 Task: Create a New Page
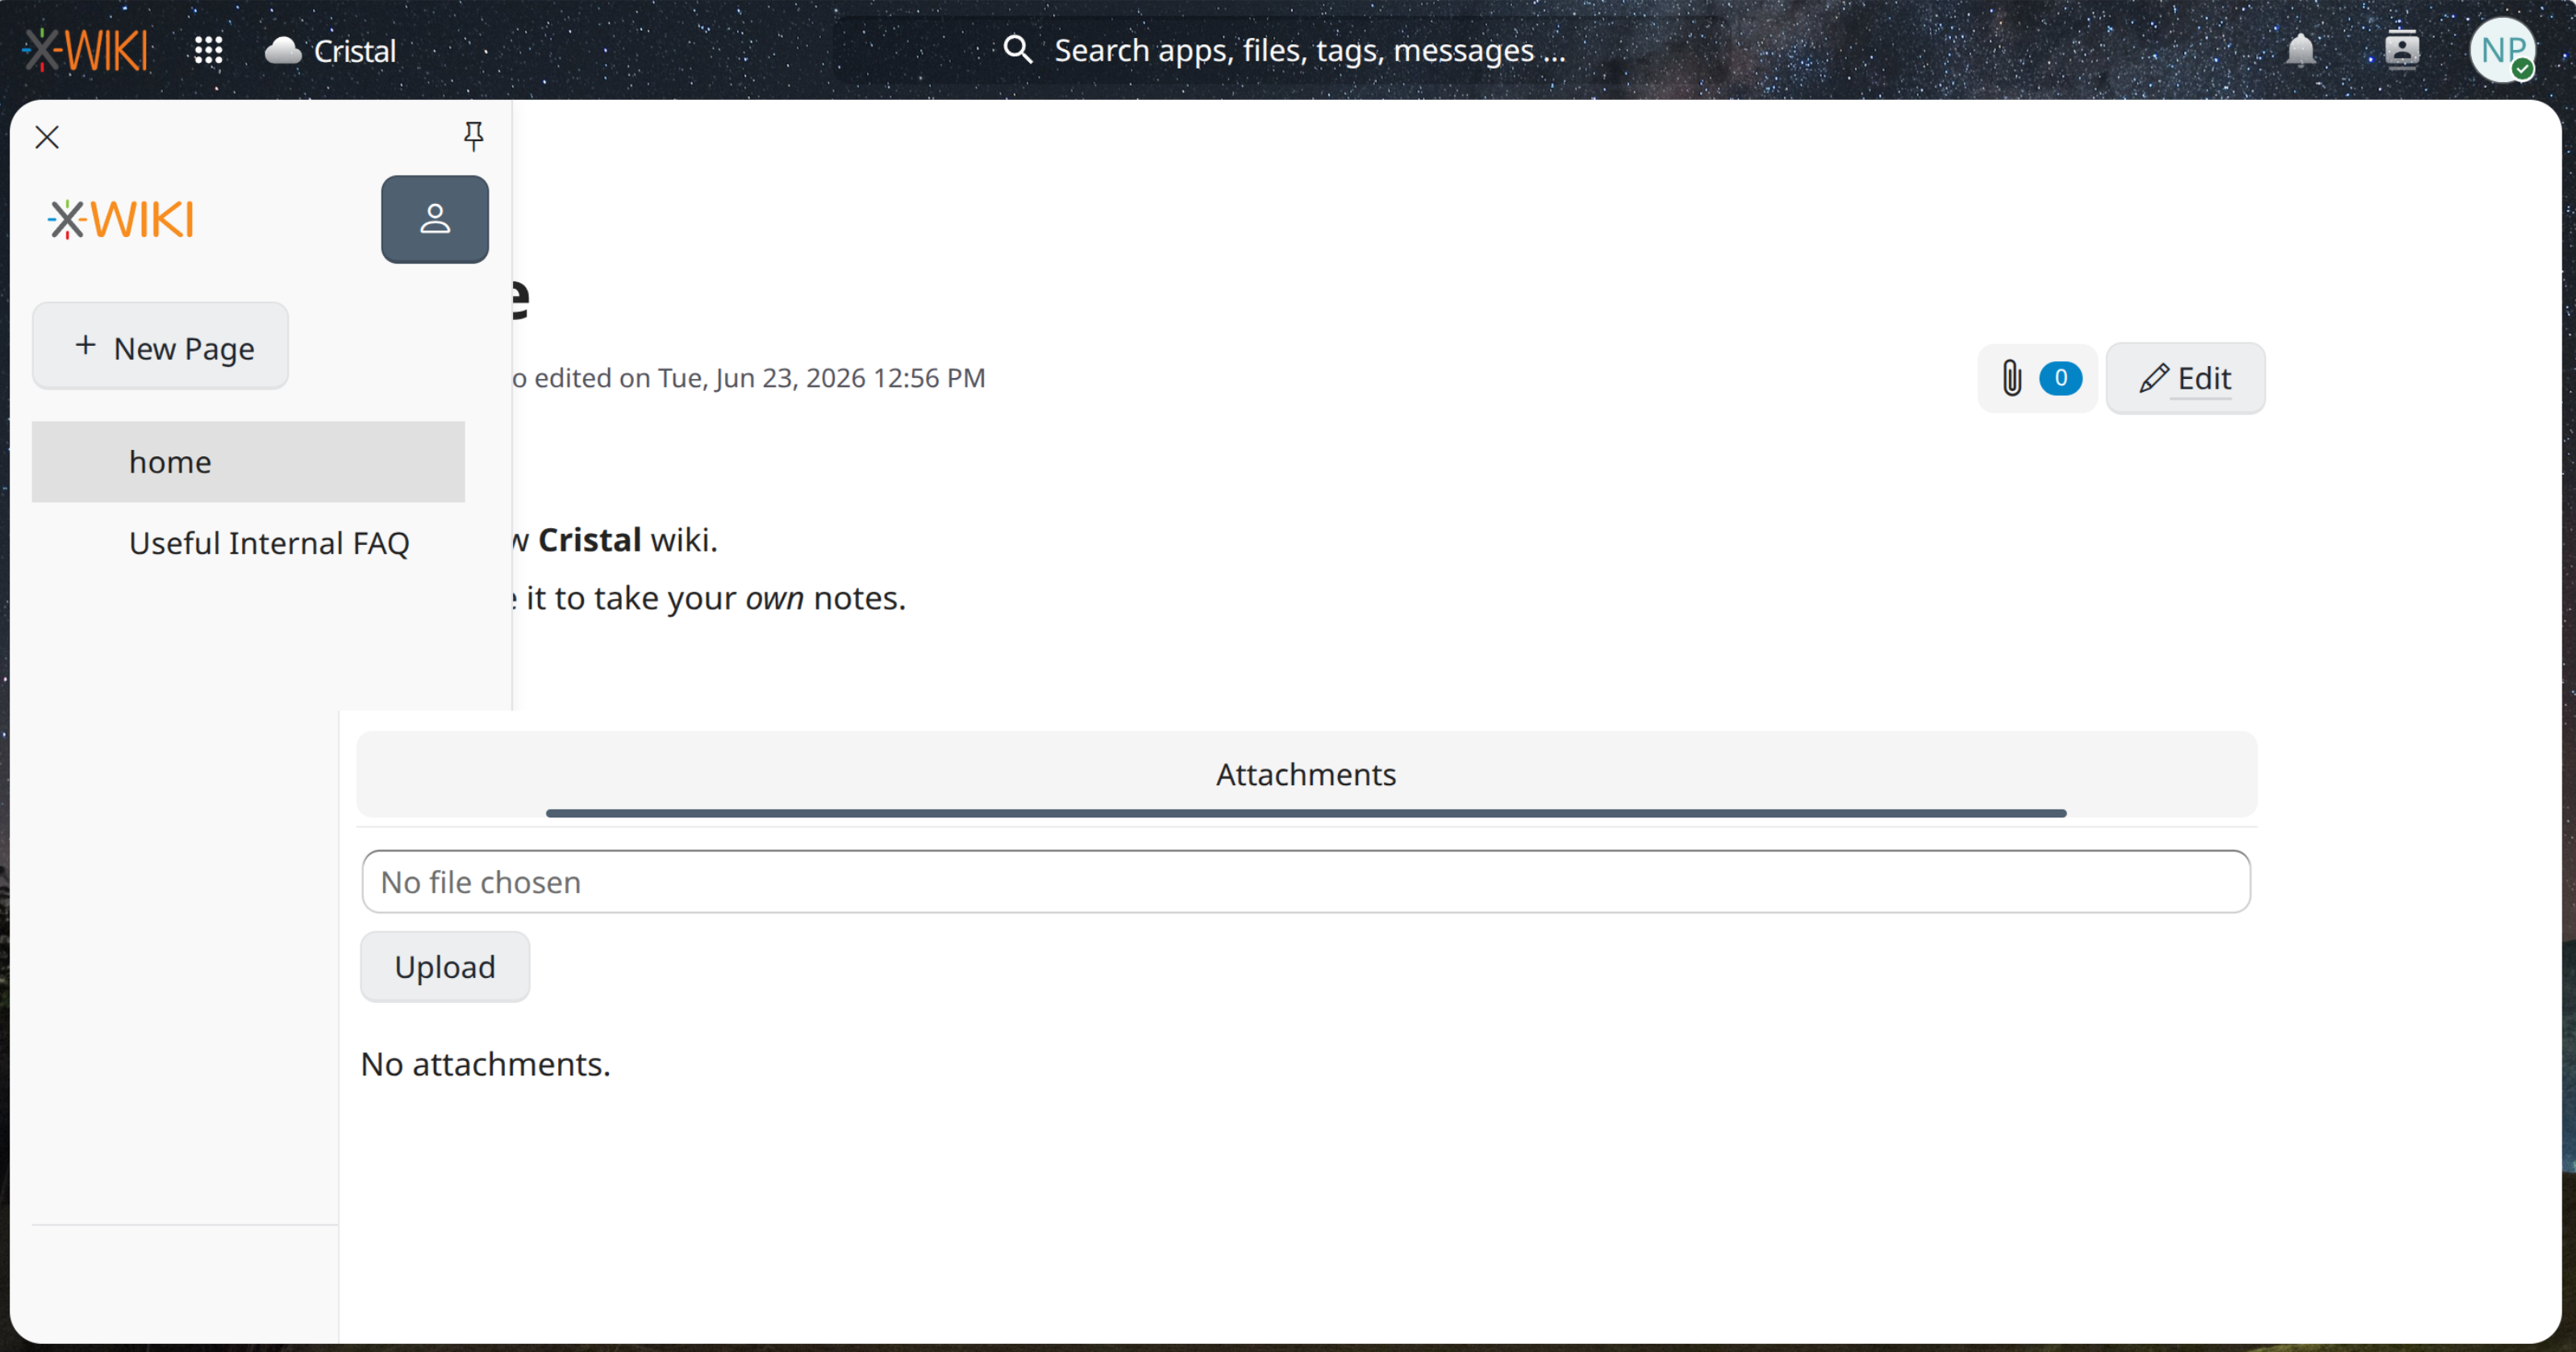click(x=160, y=347)
